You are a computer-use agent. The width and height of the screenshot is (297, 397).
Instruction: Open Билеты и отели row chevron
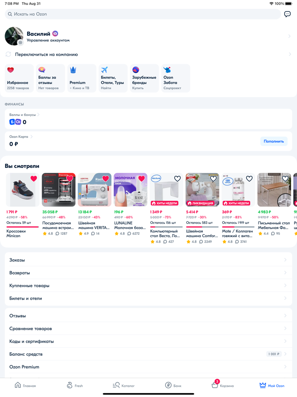(x=285, y=298)
